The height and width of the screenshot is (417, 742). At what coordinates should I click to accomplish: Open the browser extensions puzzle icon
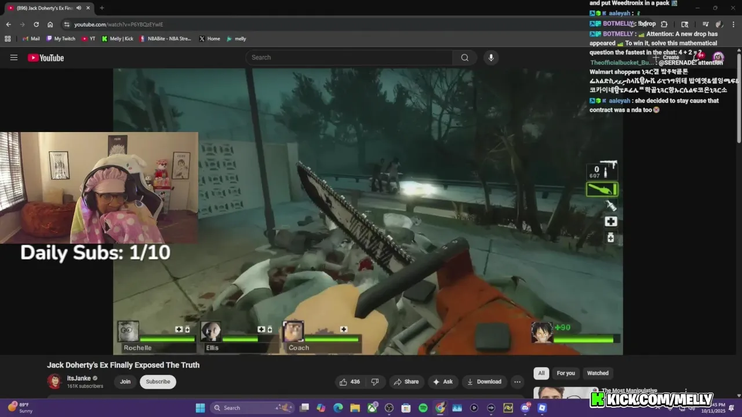[x=664, y=24]
